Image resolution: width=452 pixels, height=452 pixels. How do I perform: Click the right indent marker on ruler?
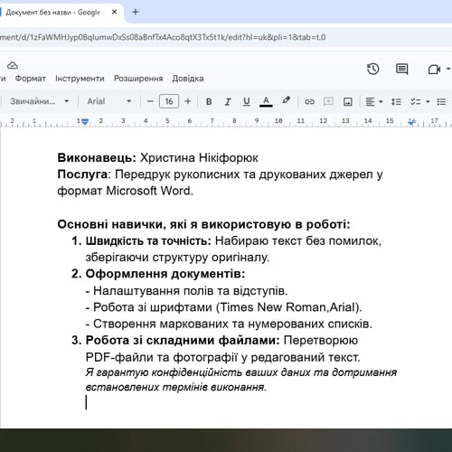(411, 122)
